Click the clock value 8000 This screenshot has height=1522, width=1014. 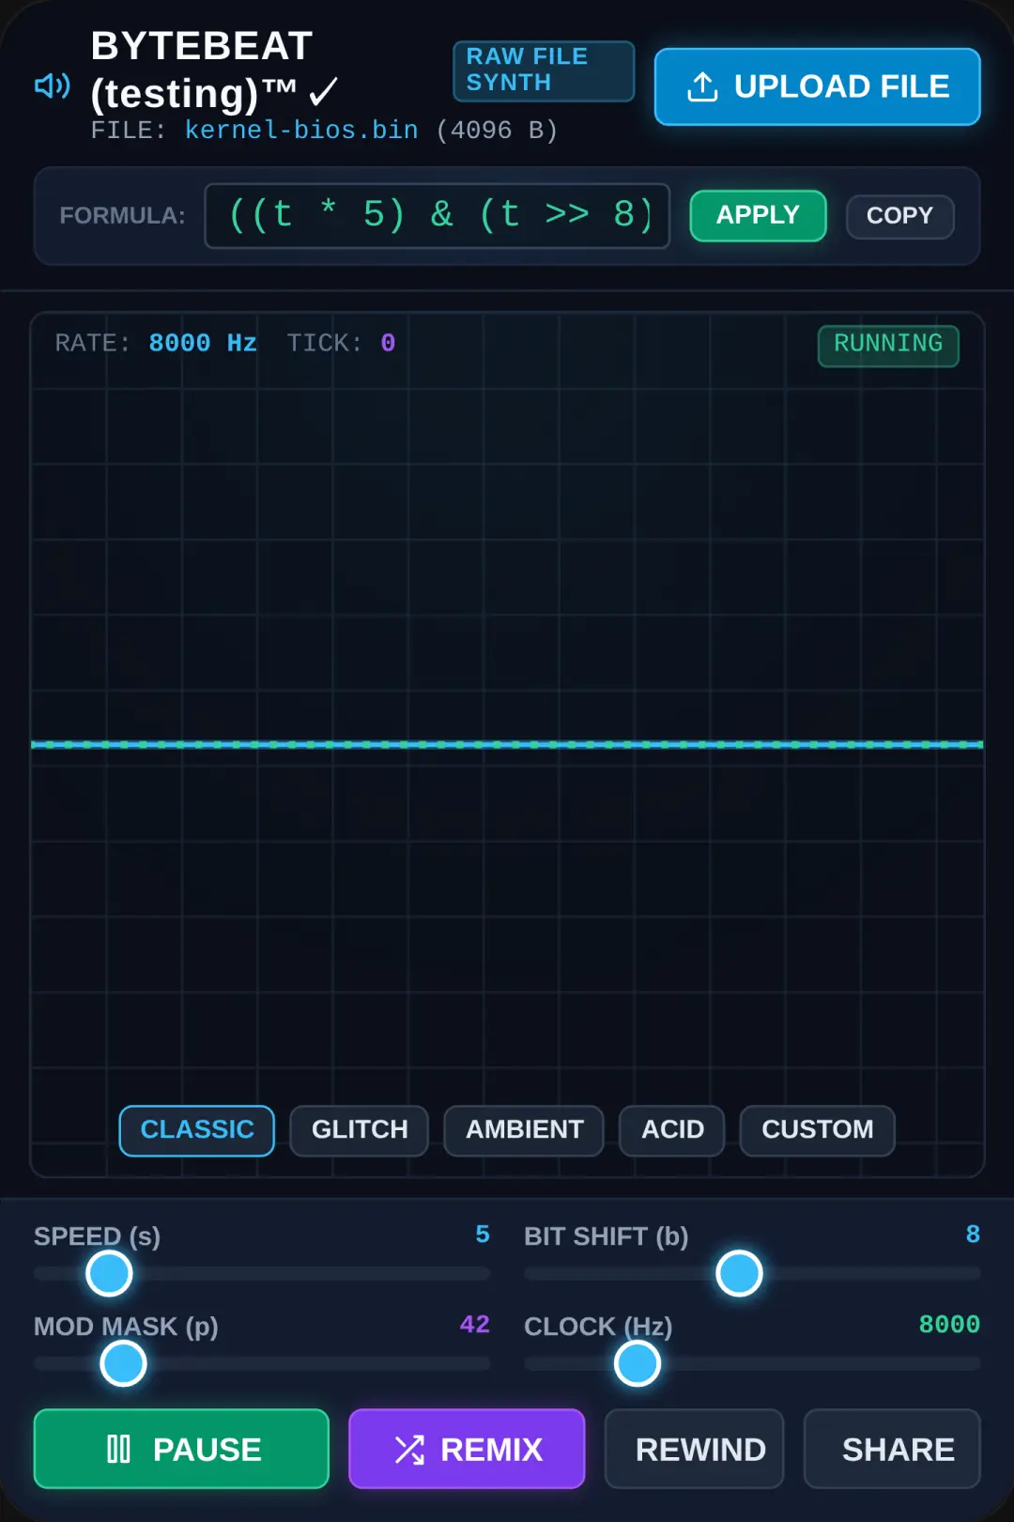949,1324
